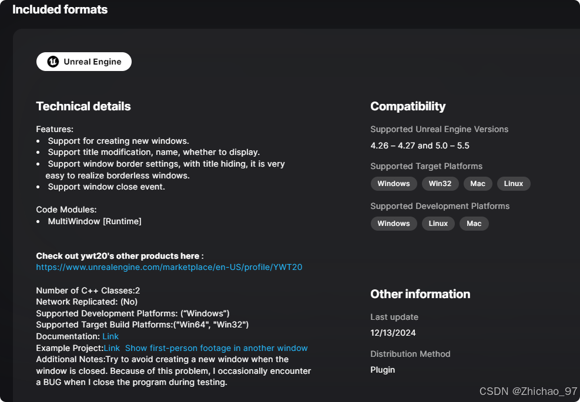
Task: Click 'MultiWindow [Runtime]' module entry
Action: 95,221
